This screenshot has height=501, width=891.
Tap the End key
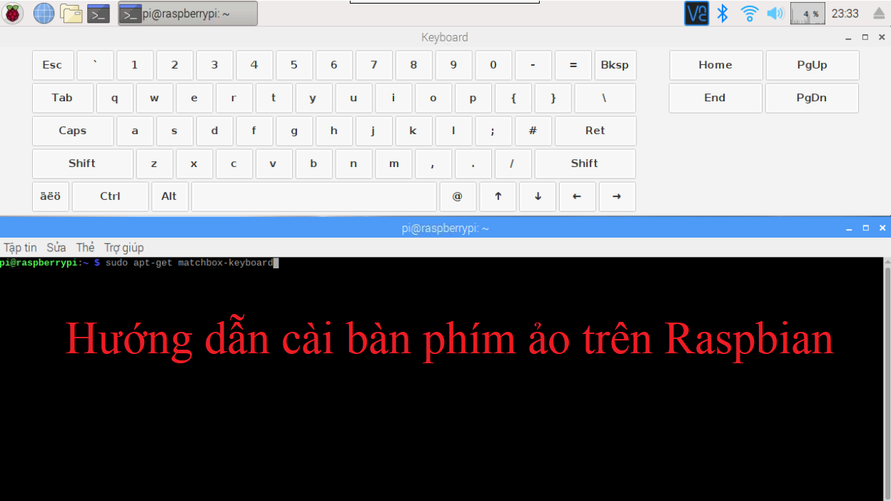pyautogui.click(x=715, y=98)
